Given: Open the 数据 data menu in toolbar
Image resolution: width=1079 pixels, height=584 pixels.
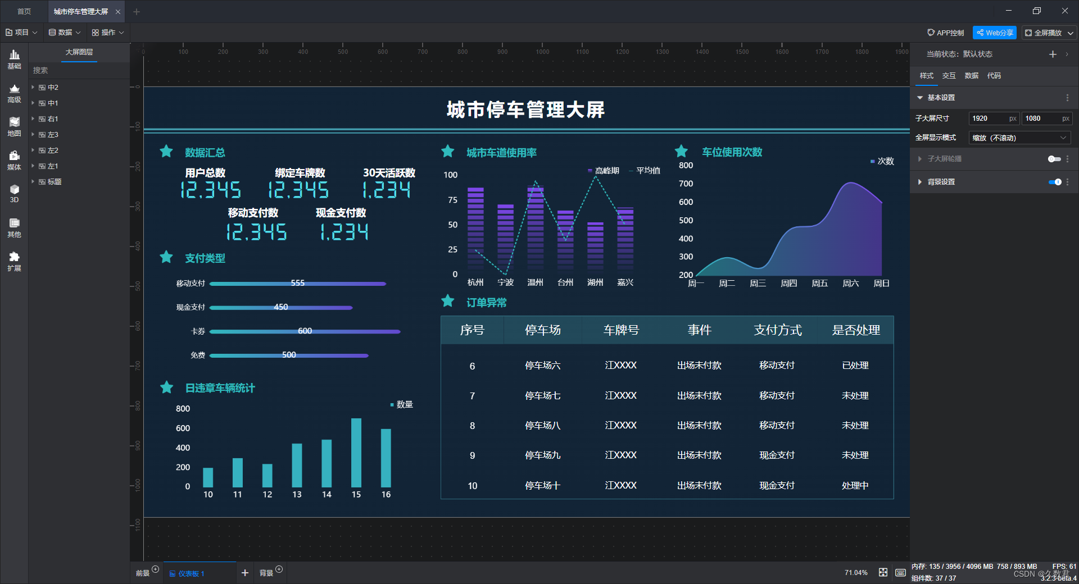Looking at the screenshot, I should 65,33.
